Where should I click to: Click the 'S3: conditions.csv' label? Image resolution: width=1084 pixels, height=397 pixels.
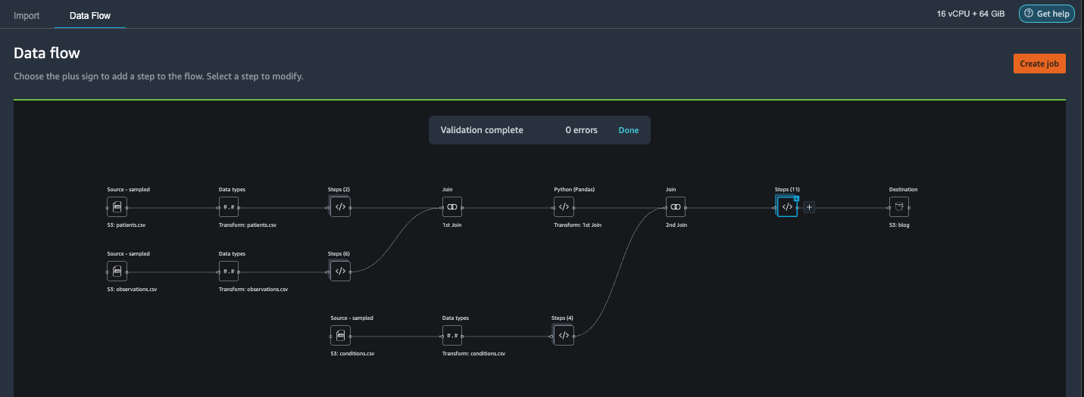352,353
